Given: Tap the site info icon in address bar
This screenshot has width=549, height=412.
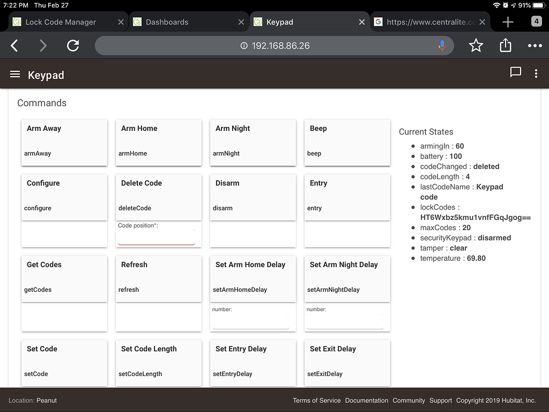Looking at the screenshot, I should (244, 46).
